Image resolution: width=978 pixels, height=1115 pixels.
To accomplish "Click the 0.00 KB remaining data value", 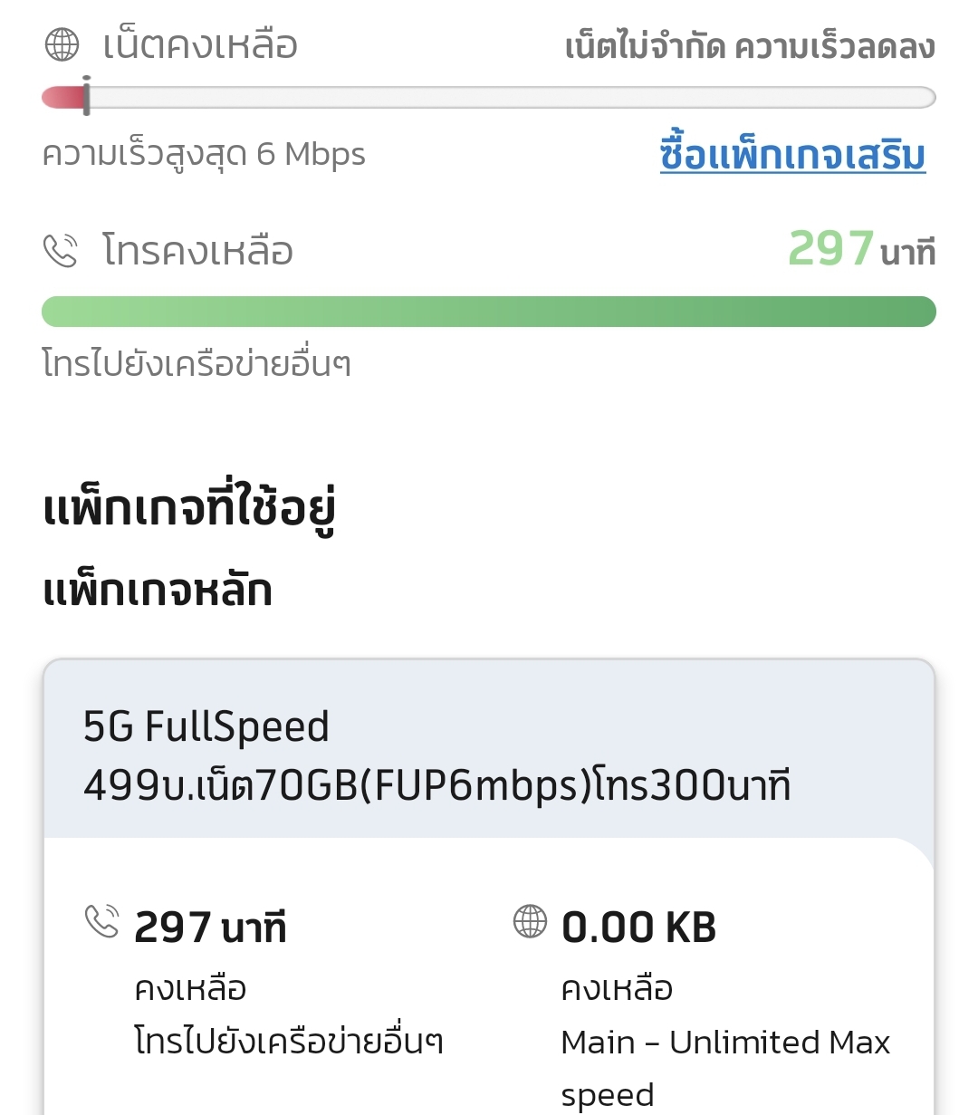I will click(638, 928).
